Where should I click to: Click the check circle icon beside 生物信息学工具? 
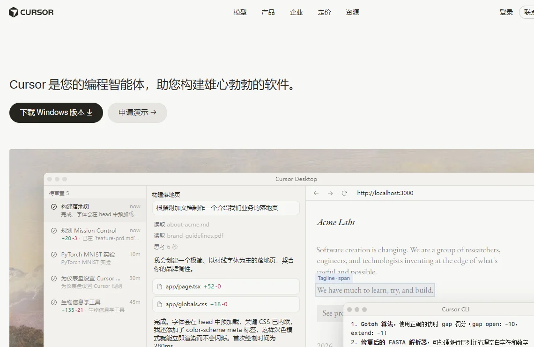[x=54, y=302]
